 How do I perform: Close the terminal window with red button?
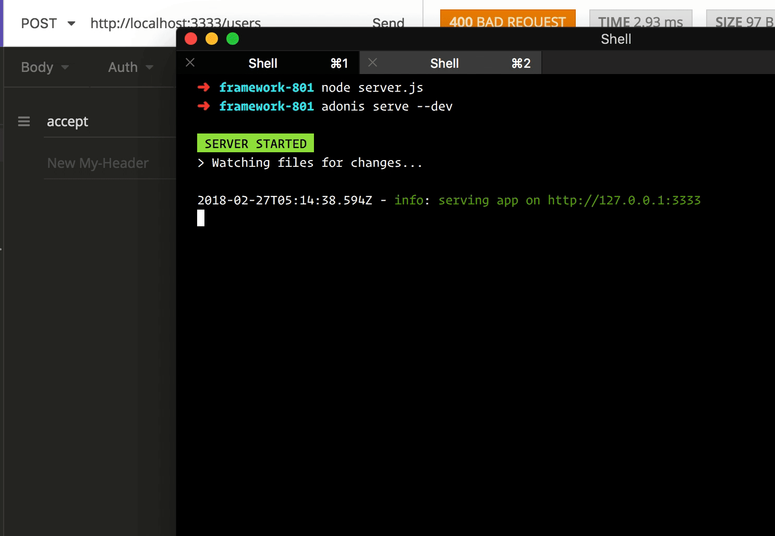click(191, 39)
